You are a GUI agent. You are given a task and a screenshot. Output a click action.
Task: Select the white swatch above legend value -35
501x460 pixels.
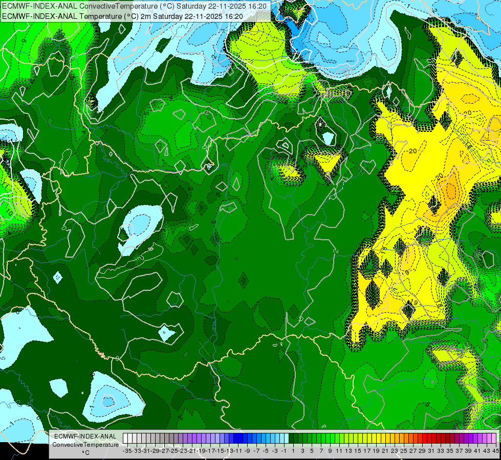click(x=125, y=438)
